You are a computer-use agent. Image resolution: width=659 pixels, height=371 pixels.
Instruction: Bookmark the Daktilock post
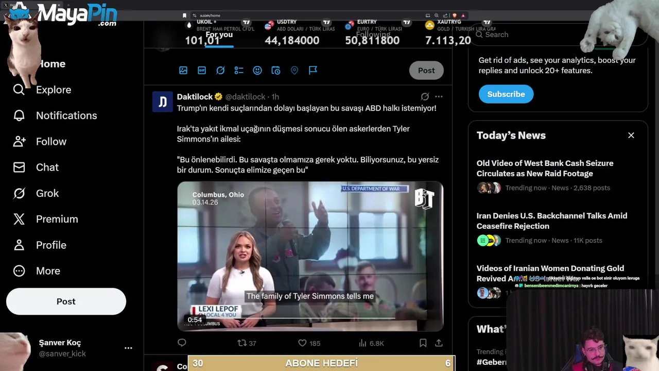click(423, 343)
